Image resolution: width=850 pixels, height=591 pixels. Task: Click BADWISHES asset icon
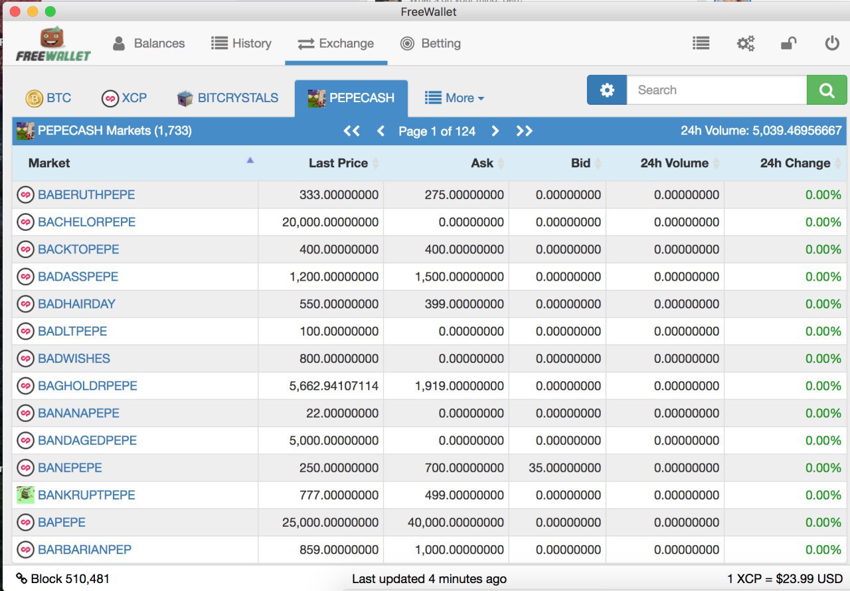(x=25, y=358)
